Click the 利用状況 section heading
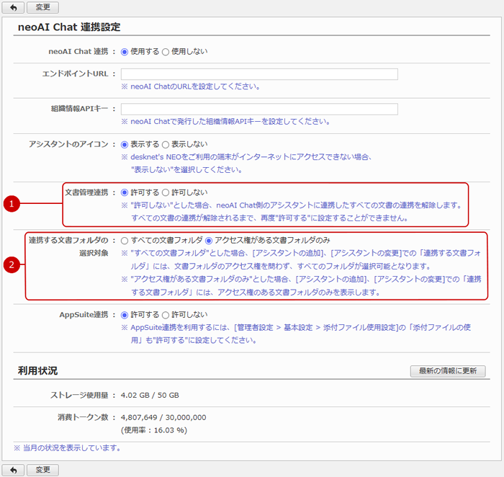Image resolution: width=504 pixels, height=477 pixels. tap(37, 370)
